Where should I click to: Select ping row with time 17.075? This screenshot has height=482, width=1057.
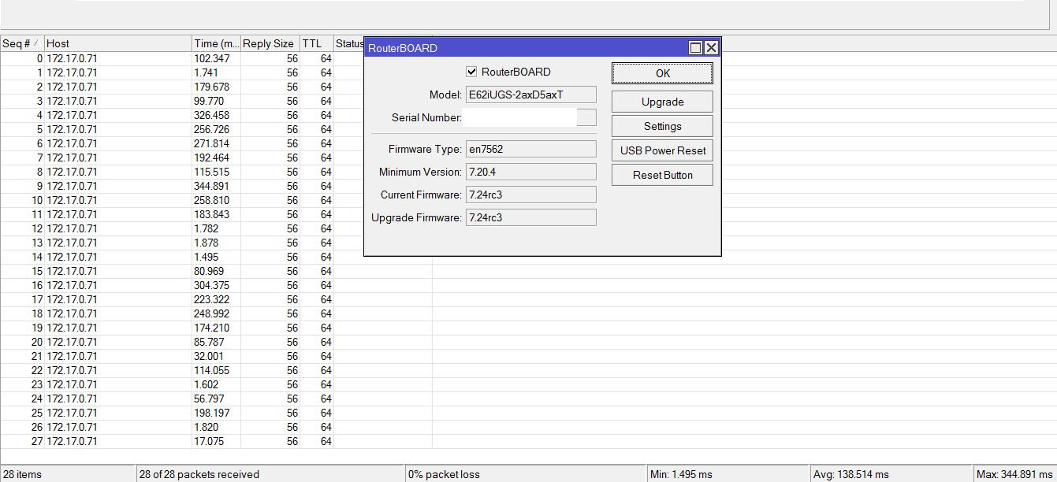pos(216,441)
